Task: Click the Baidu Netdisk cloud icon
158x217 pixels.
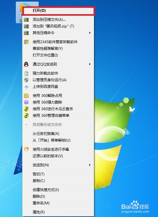Action: point(26,87)
